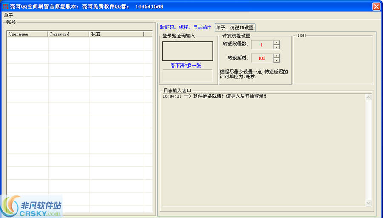
Task: Switch to 单子、说说ID设置 tab
Action: tap(235, 28)
